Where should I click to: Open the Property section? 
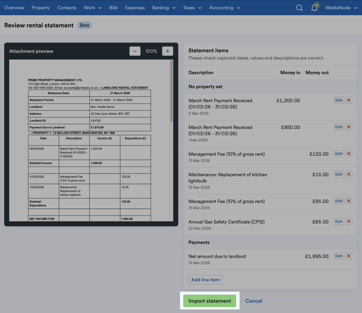(x=41, y=8)
